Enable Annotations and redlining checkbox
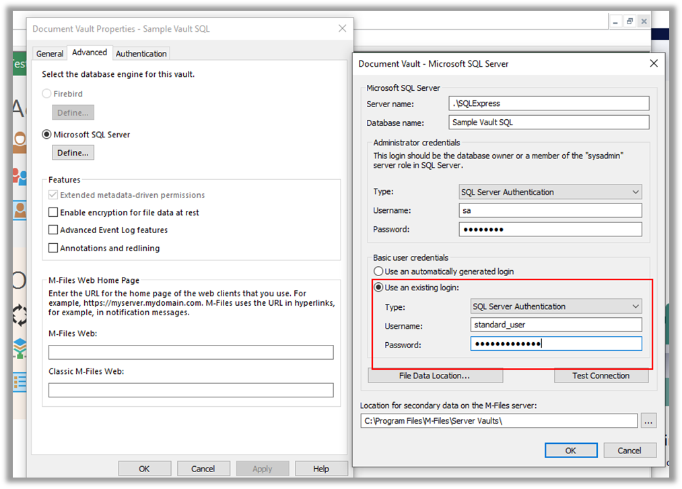This screenshot has height=489, width=682. tap(53, 248)
